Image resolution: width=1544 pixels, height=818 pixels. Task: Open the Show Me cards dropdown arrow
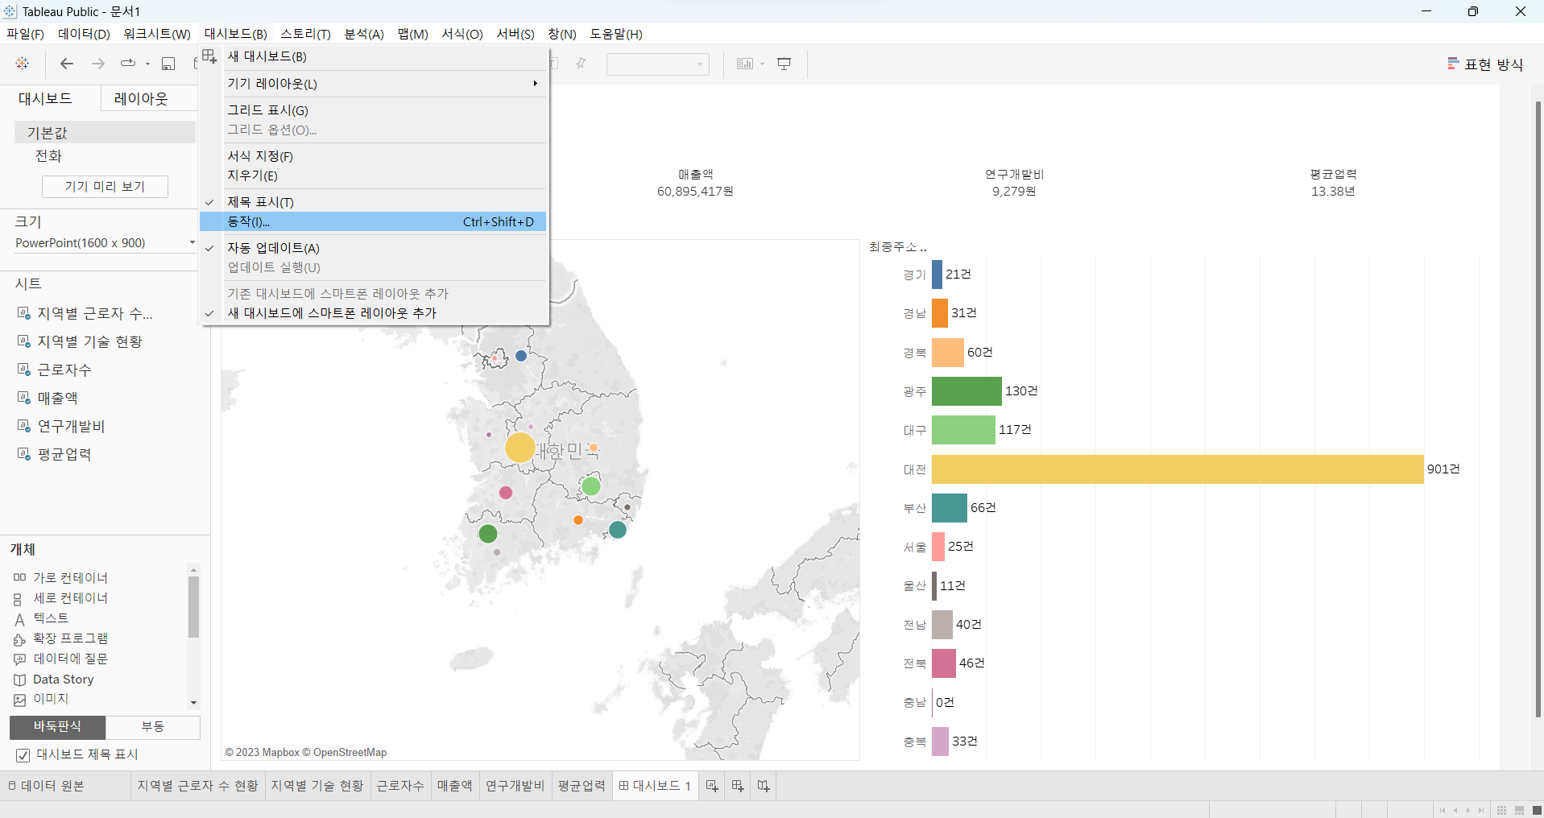(762, 64)
